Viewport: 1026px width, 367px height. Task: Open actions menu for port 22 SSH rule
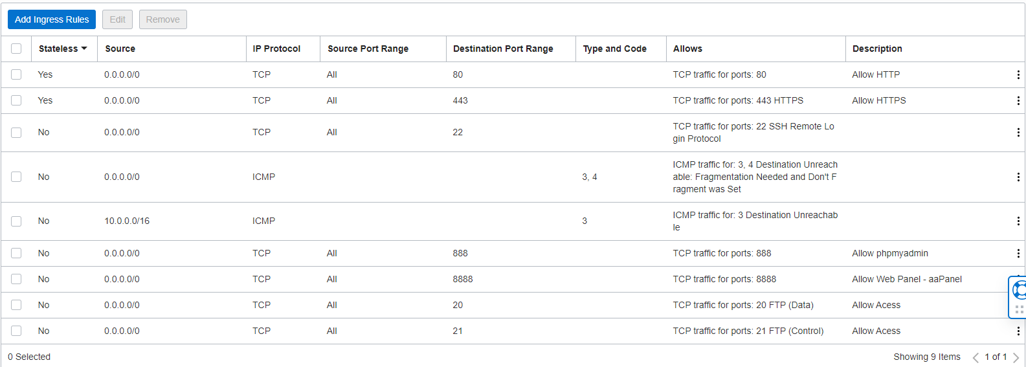click(1018, 133)
